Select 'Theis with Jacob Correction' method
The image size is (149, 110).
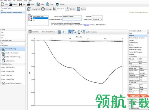click(138, 38)
